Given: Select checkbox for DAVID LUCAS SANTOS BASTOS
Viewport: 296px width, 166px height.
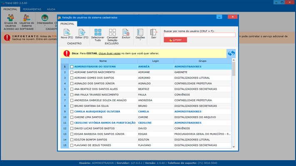Looking at the screenshot, I should click(72, 129).
